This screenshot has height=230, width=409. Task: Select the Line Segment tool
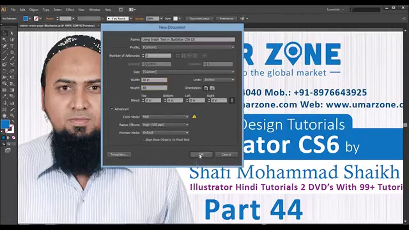[x=5, y=52]
